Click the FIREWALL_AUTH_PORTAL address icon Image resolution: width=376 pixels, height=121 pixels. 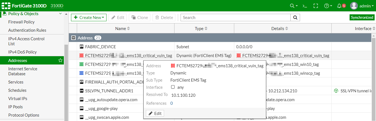(x=81, y=82)
